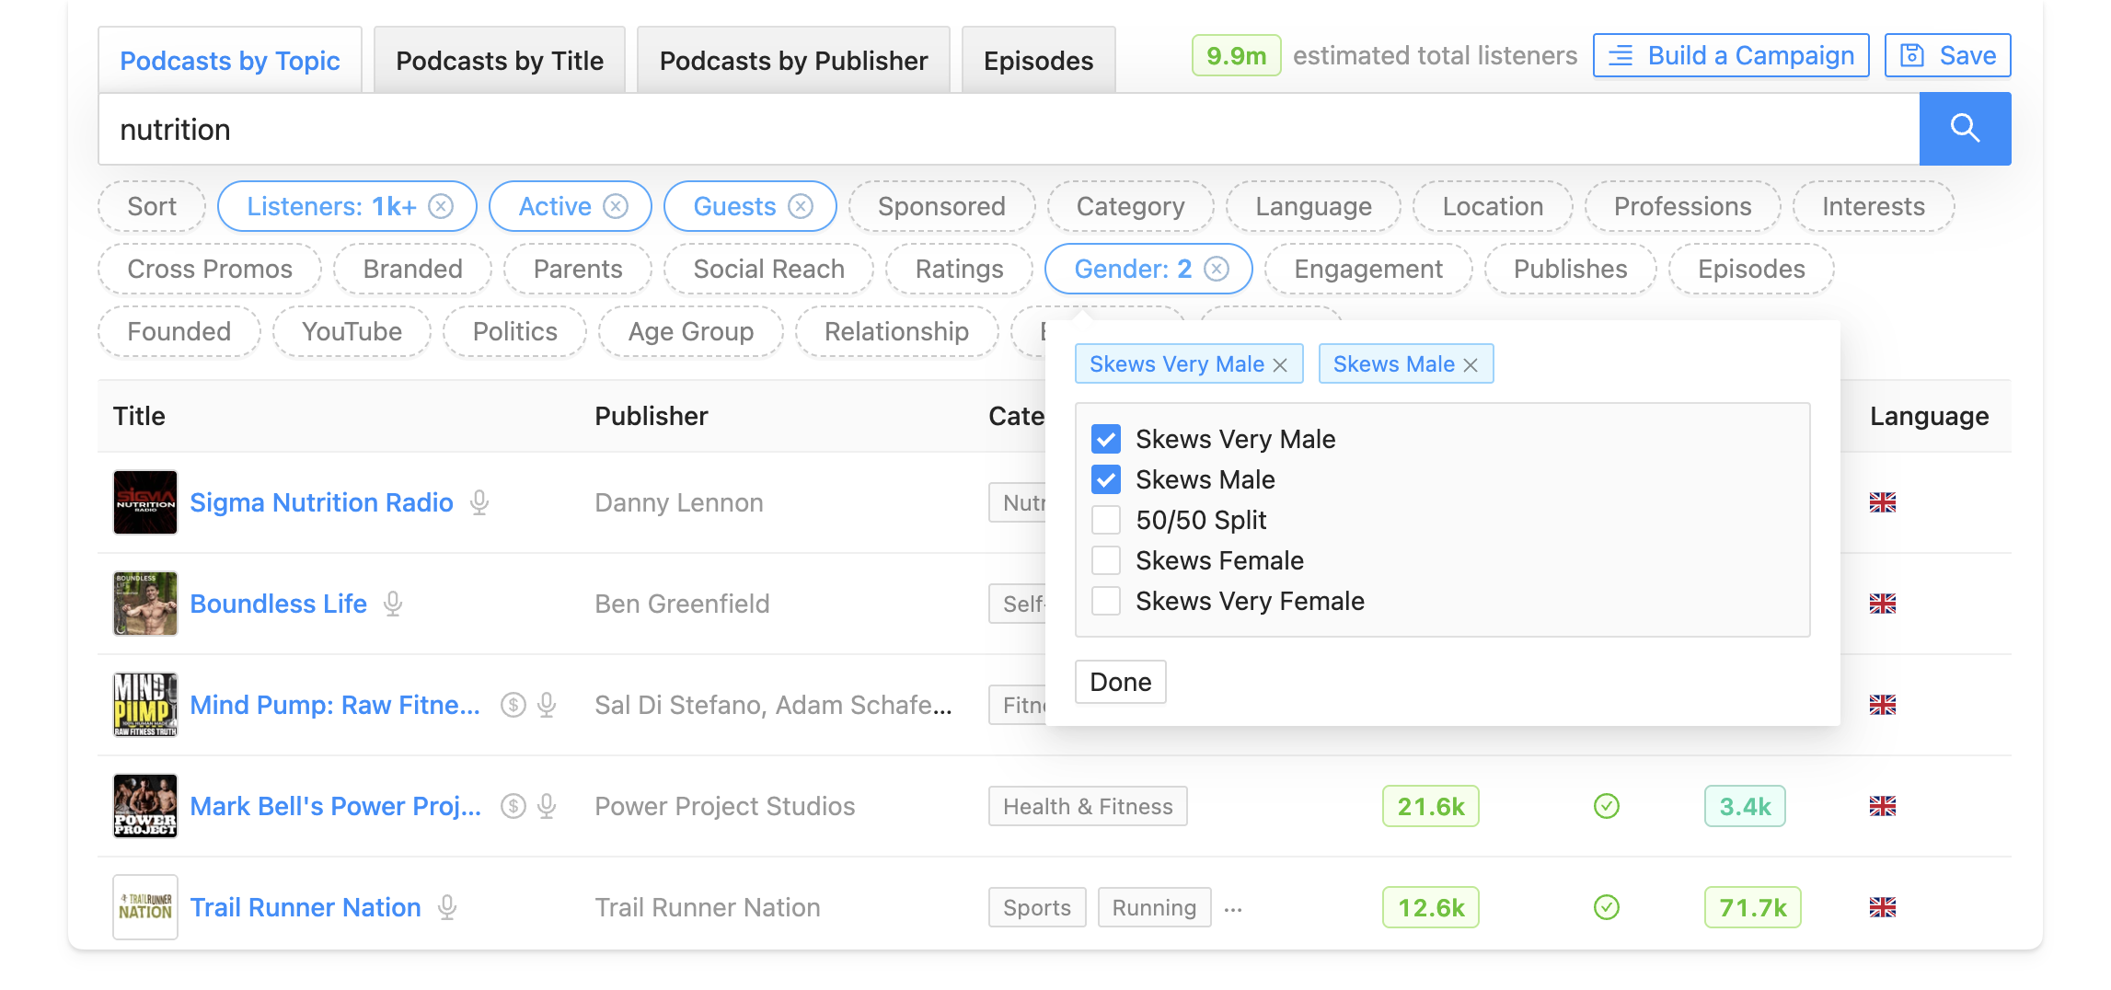The width and height of the screenshot is (2111, 990).
Task: Uncheck the Skews Very Male checkbox
Action: (x=1106, y=439)
